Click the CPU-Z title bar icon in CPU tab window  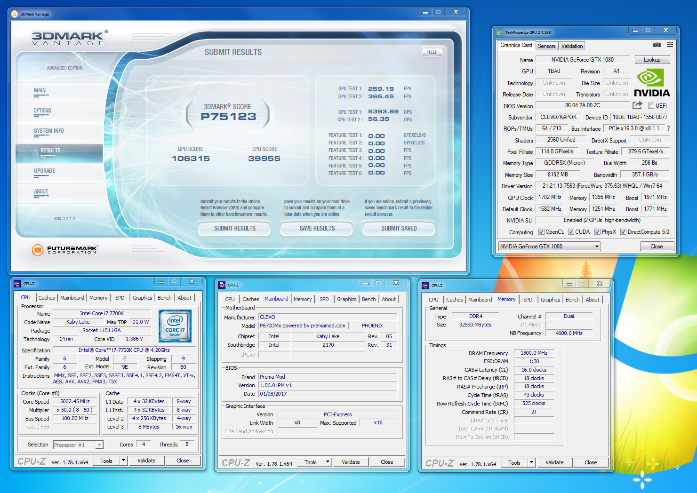[x=17, y=284]
